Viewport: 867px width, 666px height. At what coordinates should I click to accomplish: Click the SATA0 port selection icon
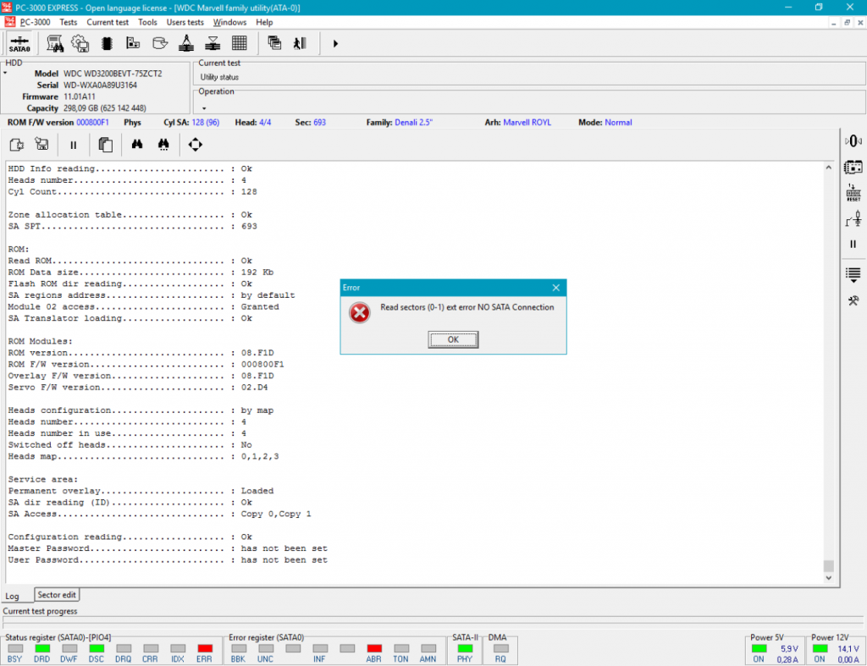[x=20, y=43]
